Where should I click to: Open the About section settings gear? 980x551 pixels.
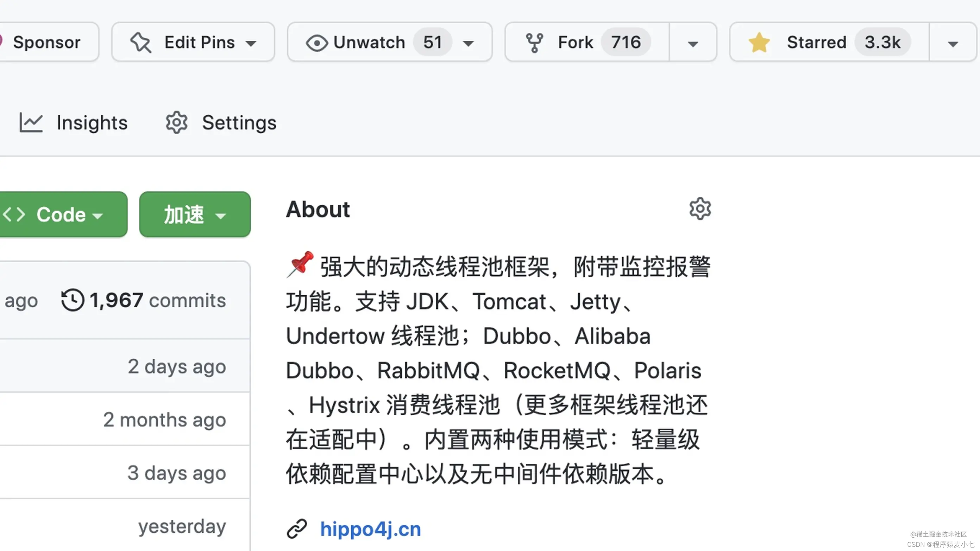click(x=700, y=208)
